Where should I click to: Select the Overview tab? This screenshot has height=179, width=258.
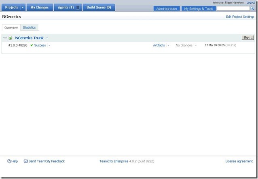tap(11, 27)
